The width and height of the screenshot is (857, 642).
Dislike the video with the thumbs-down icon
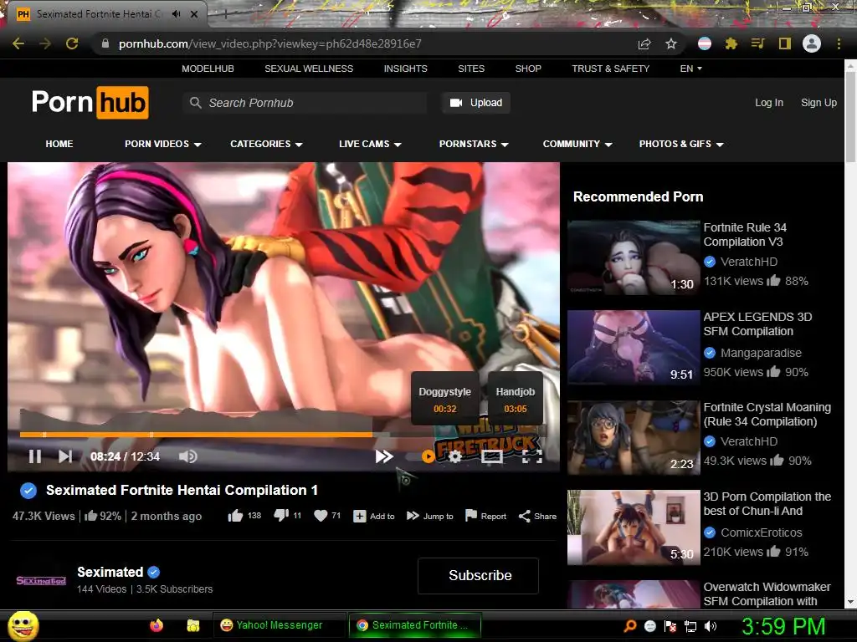pos(281,515)
